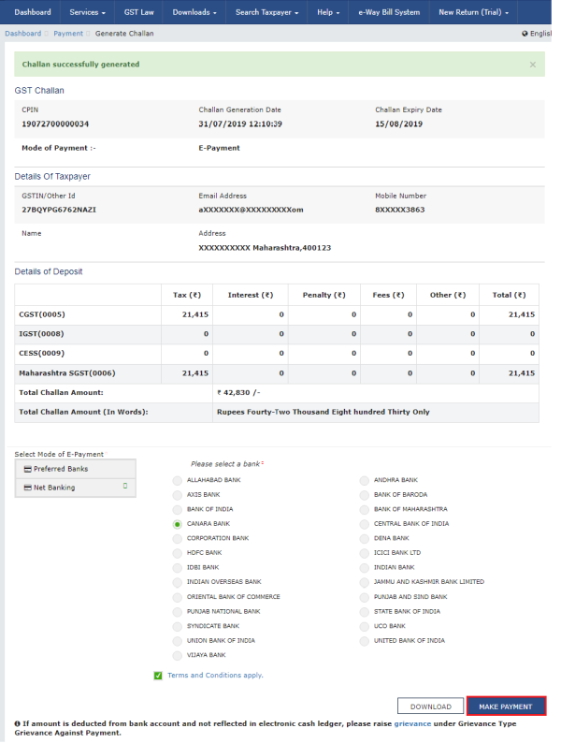Screen dimensions: 561x743
Task: Open the grievance link
Action: click(411, 723)
